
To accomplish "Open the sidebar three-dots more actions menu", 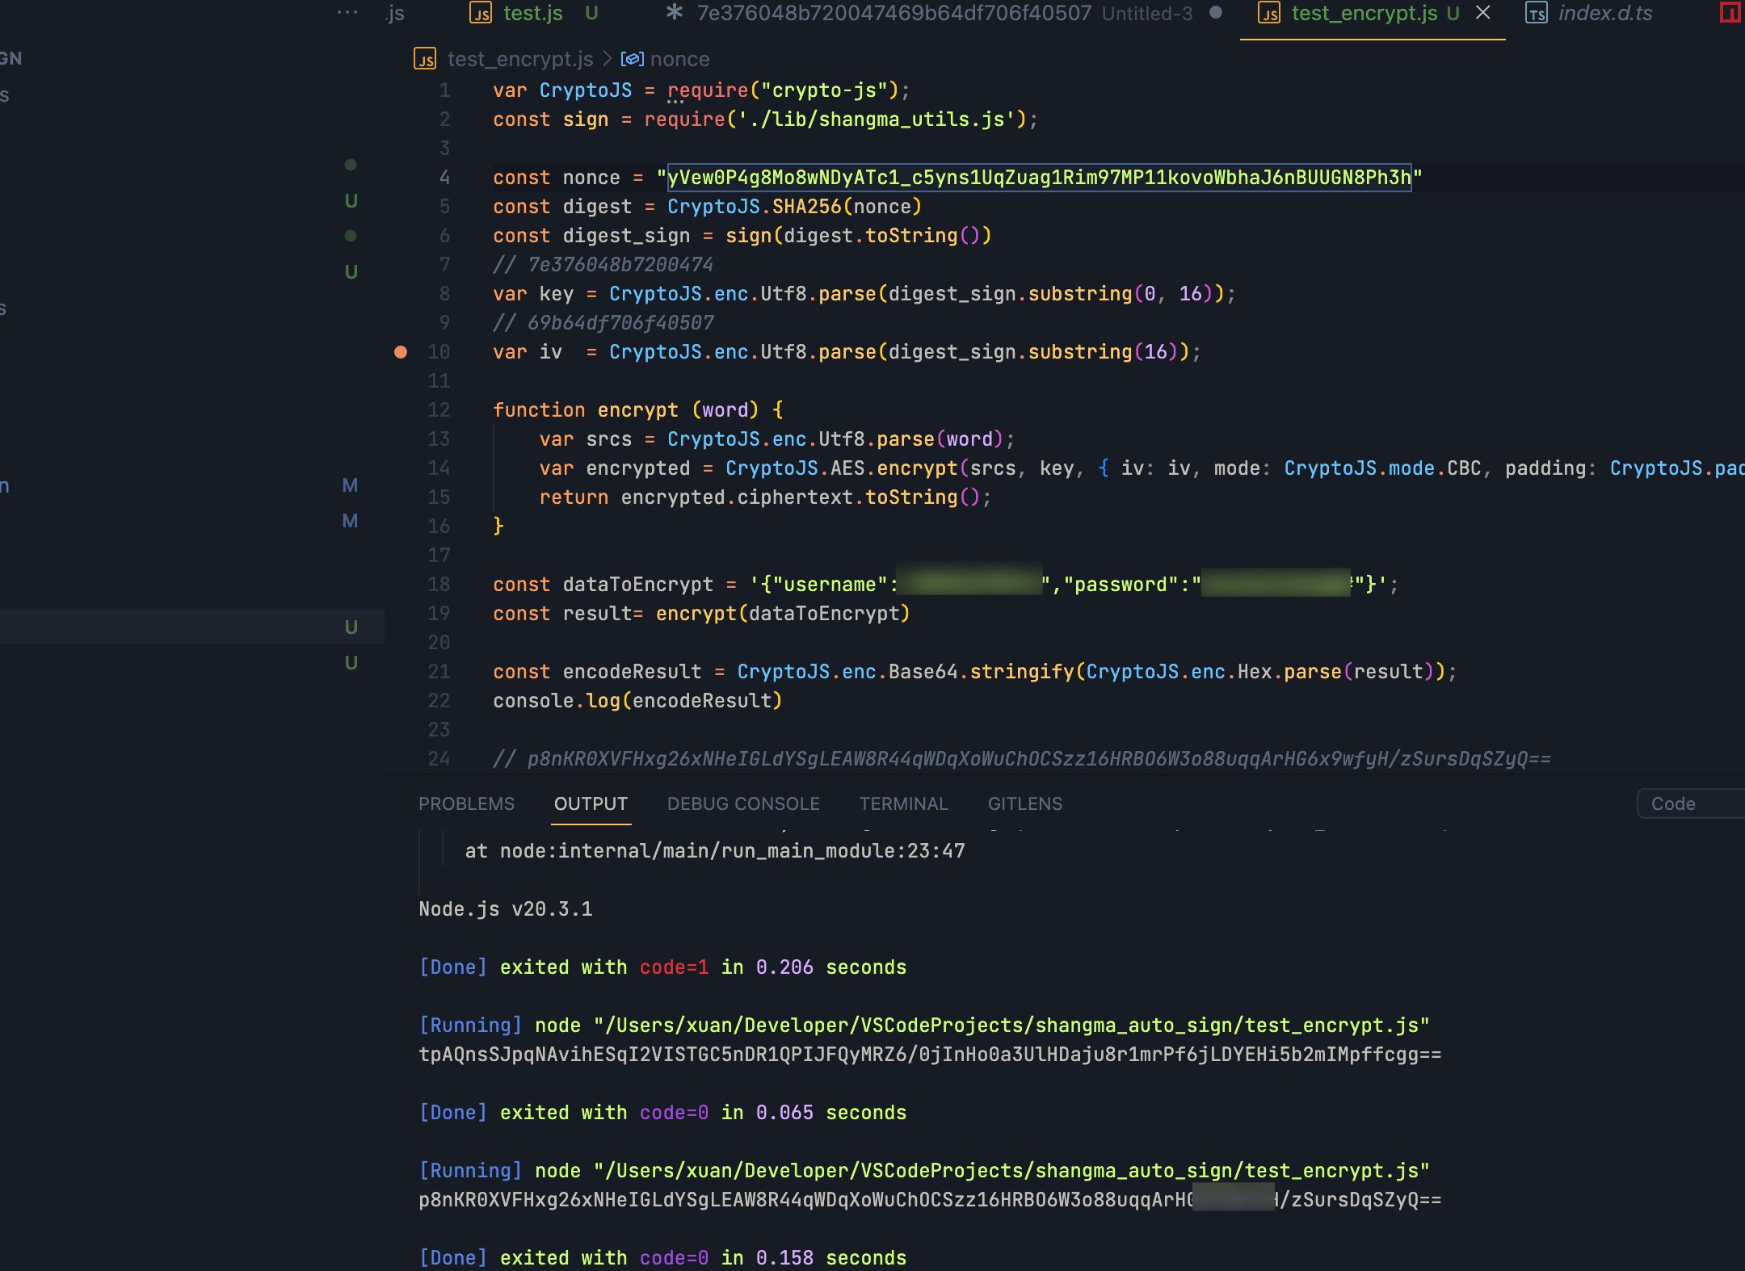I will point(347,12).
